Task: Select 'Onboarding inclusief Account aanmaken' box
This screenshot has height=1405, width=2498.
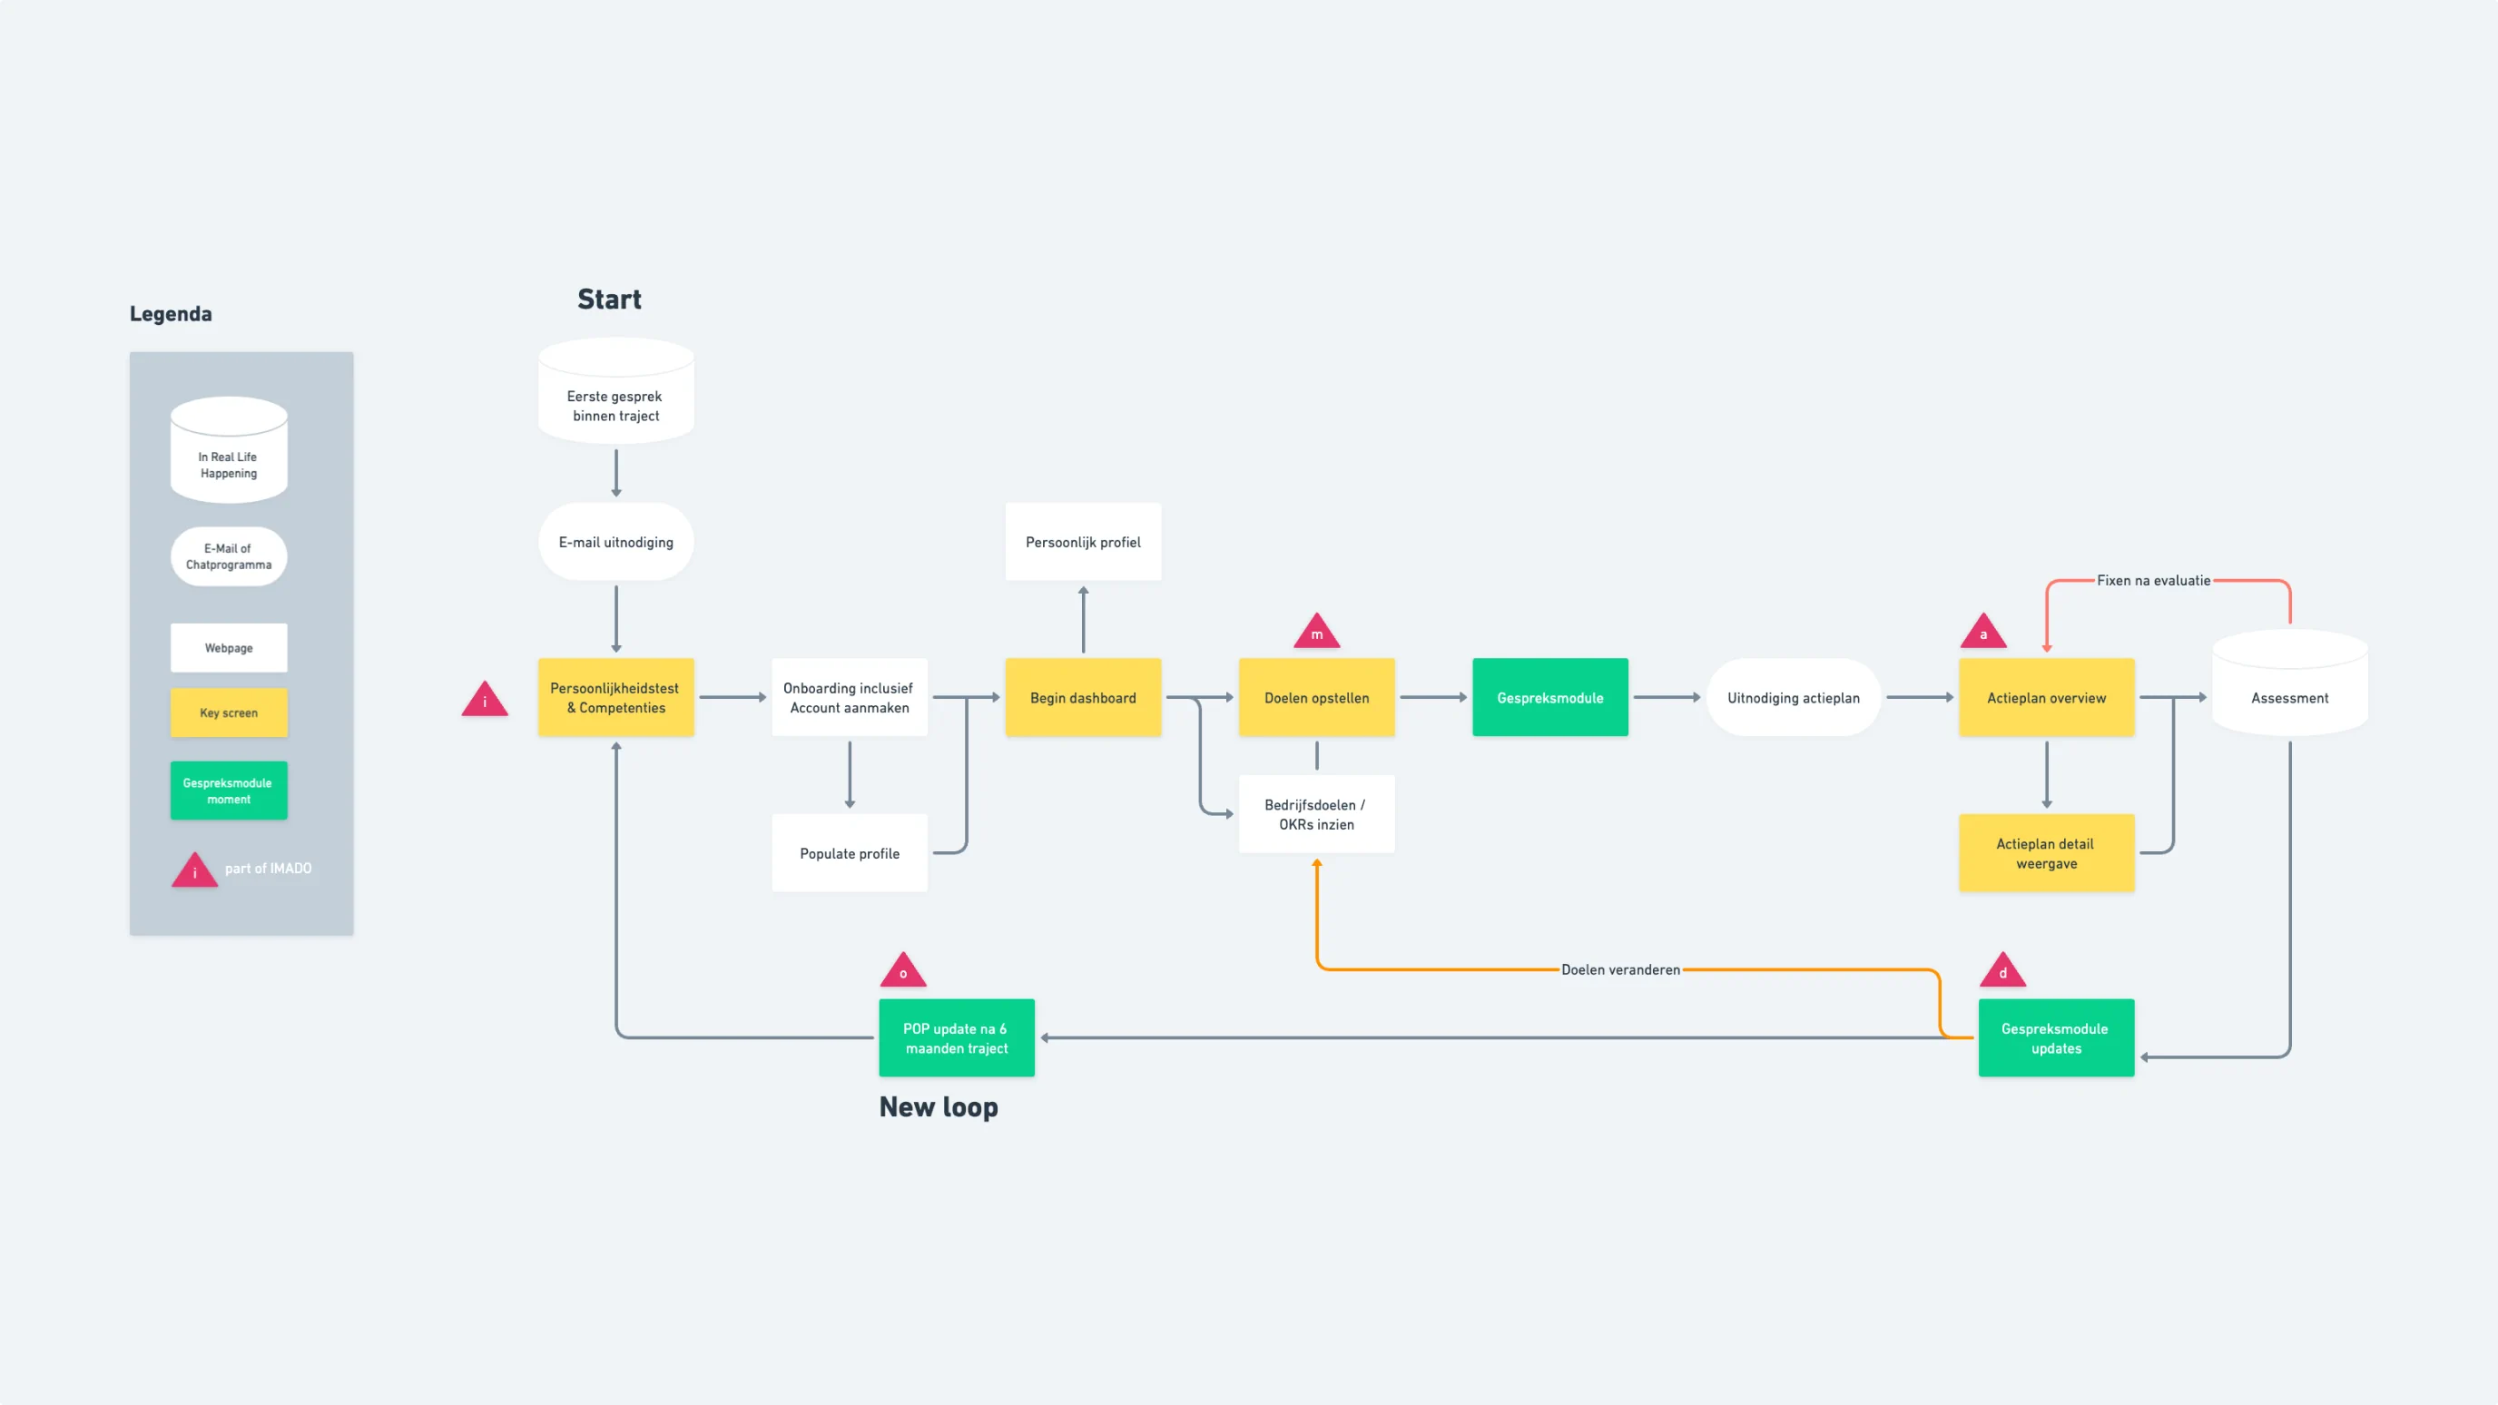Action: pos(850,697)
